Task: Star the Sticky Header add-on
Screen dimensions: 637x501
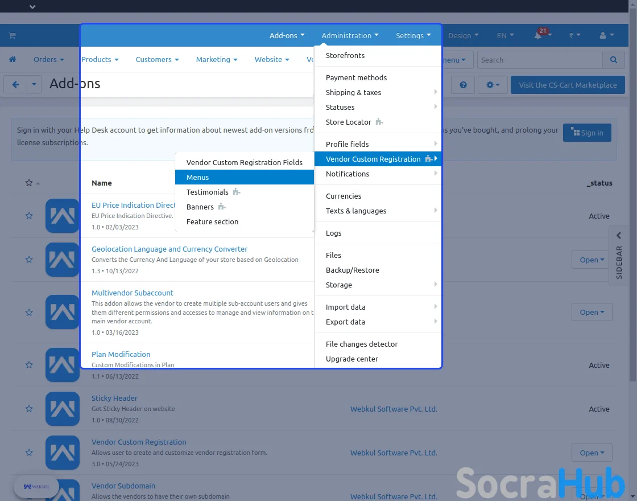Action: [x=29, y=409]
